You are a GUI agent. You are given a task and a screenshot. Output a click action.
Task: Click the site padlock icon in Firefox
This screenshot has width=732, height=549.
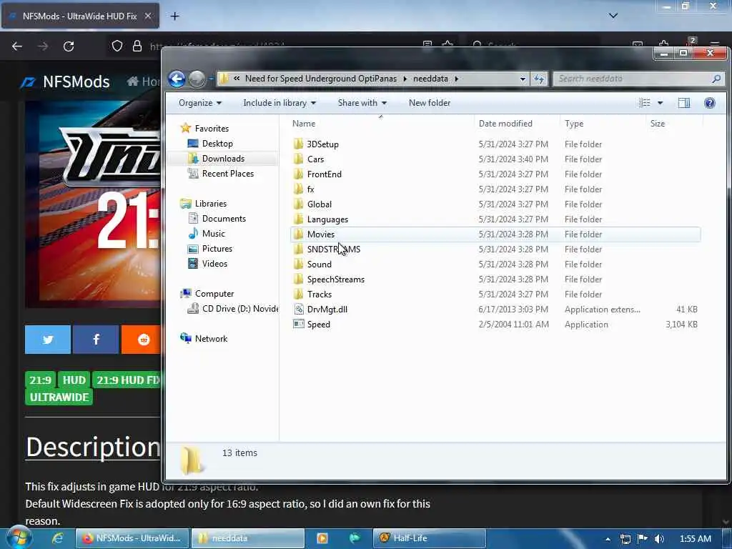(137, 46)
